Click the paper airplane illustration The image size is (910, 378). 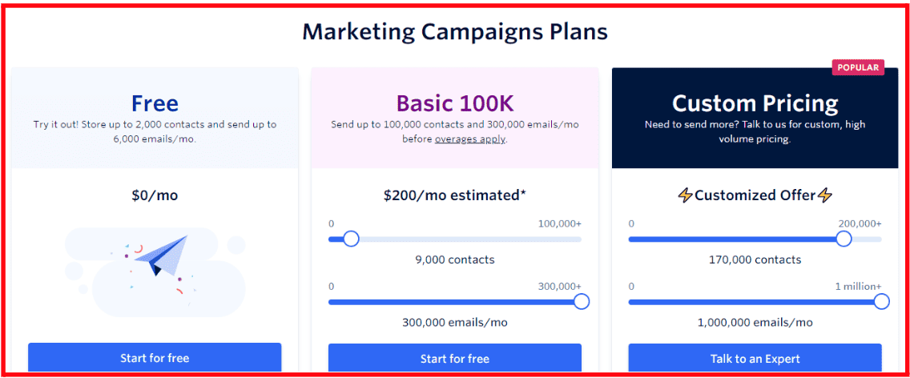[x=161, y=255]
